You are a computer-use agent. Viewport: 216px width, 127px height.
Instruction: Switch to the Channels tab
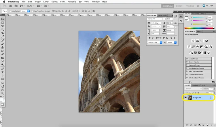point(196,85)
